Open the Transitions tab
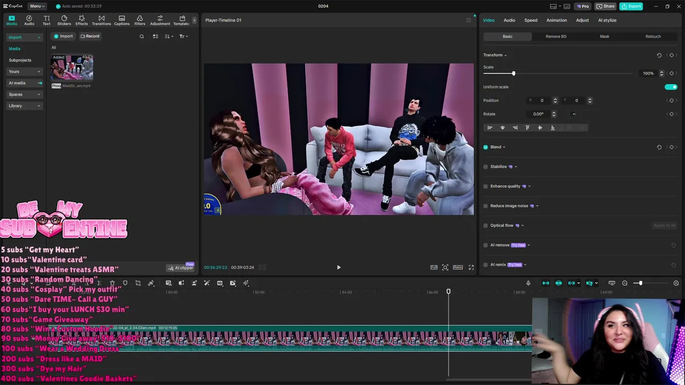 (x=101, y=20)
